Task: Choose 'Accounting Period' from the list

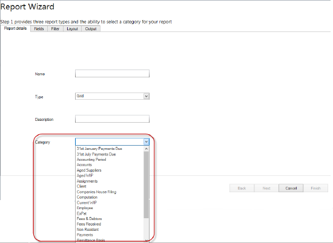Action: (110, 160)
